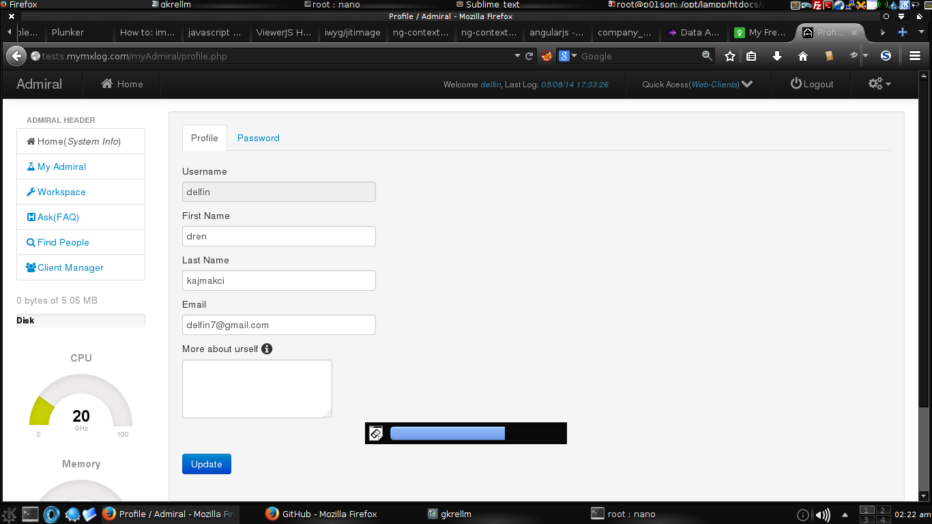Open Workspace from the sidebar
This screenshot has width=932, height=524.
pos(61,192)
